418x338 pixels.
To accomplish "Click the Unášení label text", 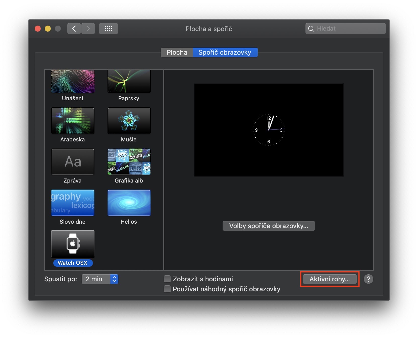I will tap(73, 98).
